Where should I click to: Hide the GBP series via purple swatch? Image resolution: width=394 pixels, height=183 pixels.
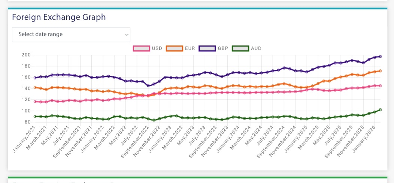tap(207, 48)
